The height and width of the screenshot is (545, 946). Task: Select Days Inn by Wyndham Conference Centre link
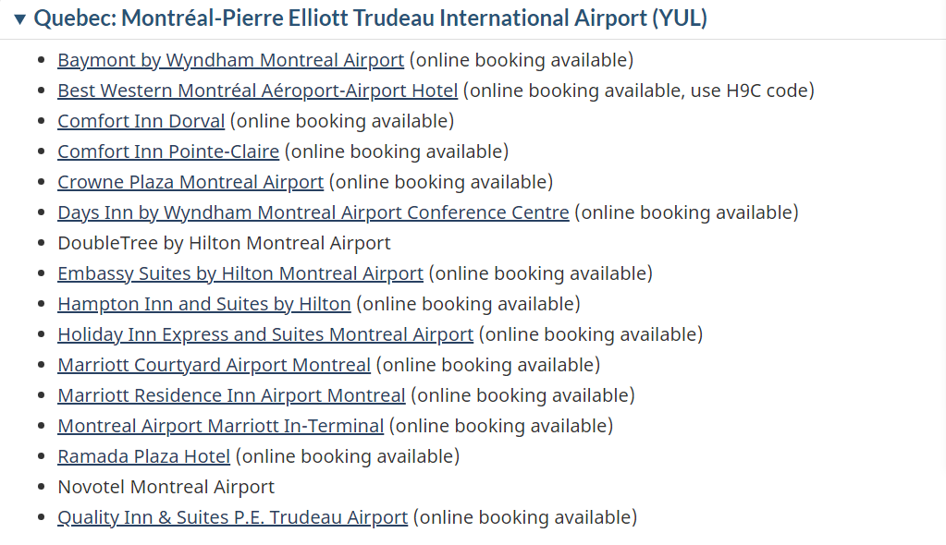click(x=313, y=212)
